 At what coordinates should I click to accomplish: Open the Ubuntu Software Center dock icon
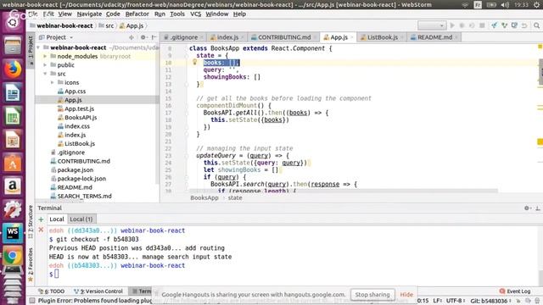(13, 164)
